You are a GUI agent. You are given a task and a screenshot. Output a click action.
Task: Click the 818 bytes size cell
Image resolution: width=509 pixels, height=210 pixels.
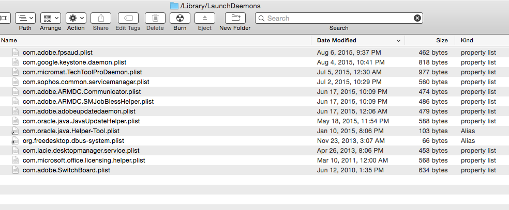tap(433, 62)
